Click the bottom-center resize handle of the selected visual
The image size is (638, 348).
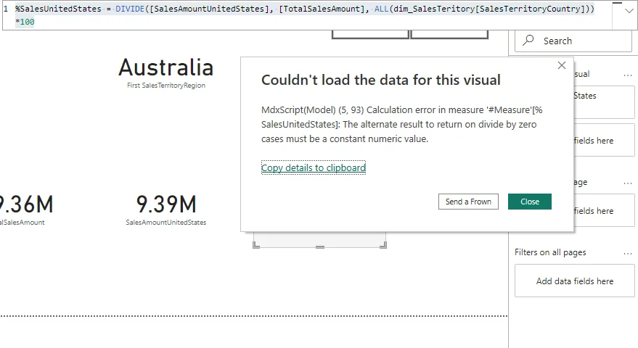[320, 246]
